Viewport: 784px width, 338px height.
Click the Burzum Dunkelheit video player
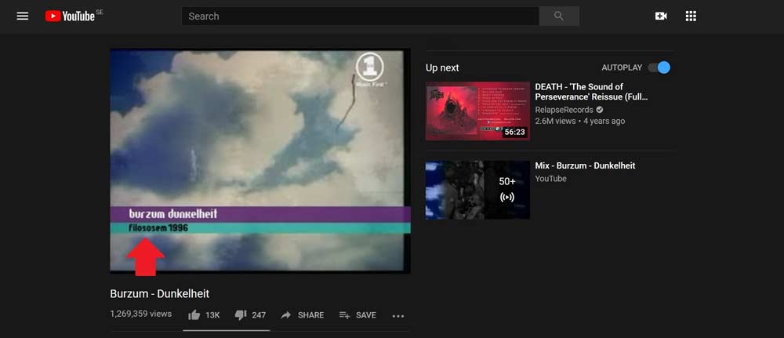point(260,161)
